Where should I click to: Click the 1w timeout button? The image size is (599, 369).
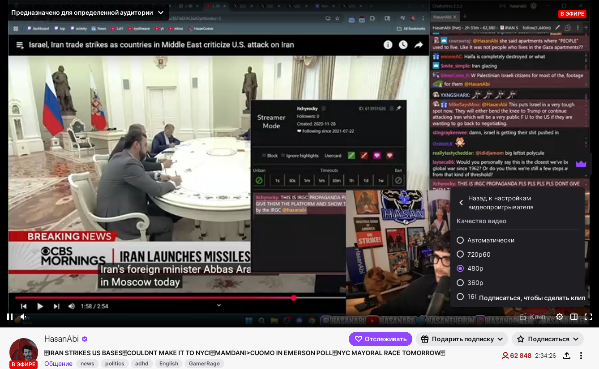381,181
